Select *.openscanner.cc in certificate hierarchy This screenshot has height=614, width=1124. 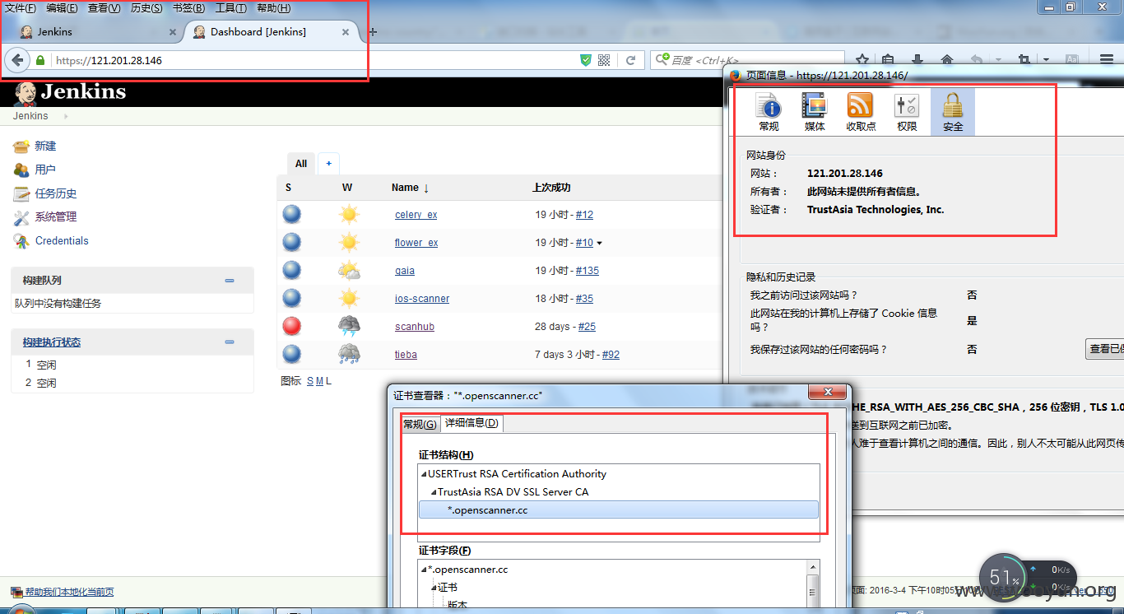(619, 509)
